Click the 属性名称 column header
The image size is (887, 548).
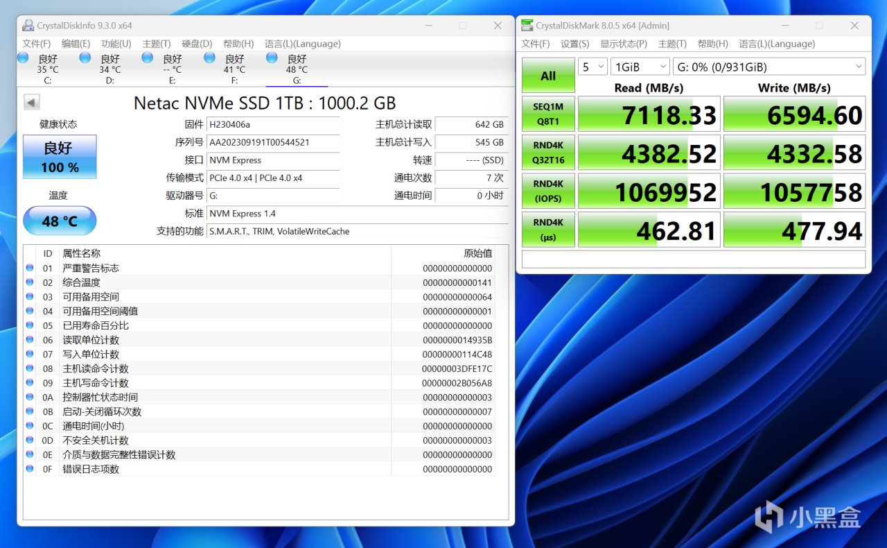coord(82,253)
